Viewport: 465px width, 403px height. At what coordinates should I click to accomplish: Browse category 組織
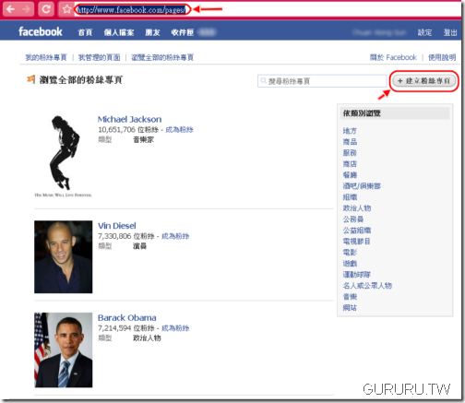(x=350, y=197)
